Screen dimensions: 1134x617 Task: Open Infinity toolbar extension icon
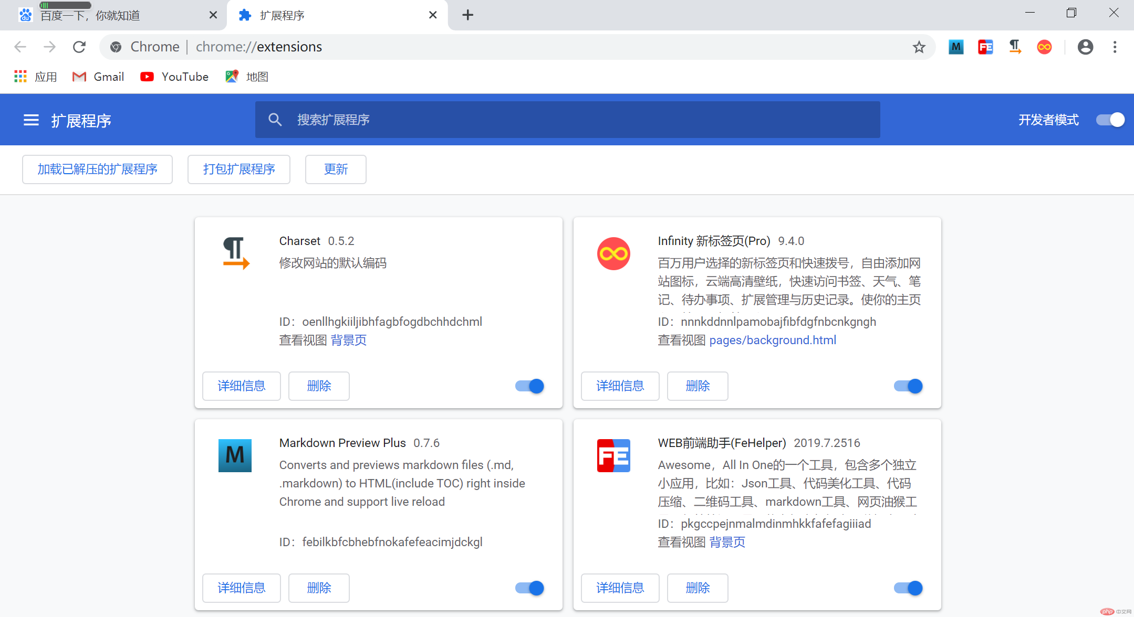coord(1044,47)
